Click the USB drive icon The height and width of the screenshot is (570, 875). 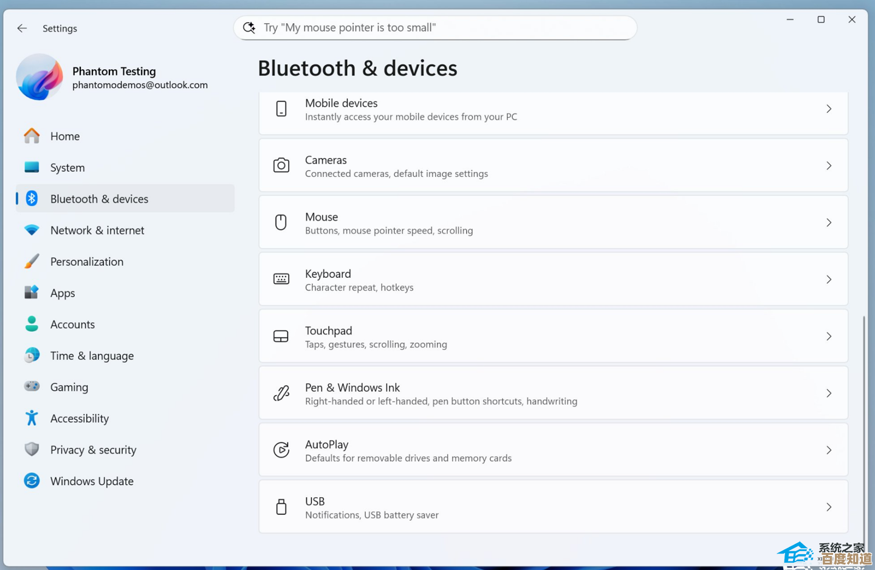[x=281, y=507]
